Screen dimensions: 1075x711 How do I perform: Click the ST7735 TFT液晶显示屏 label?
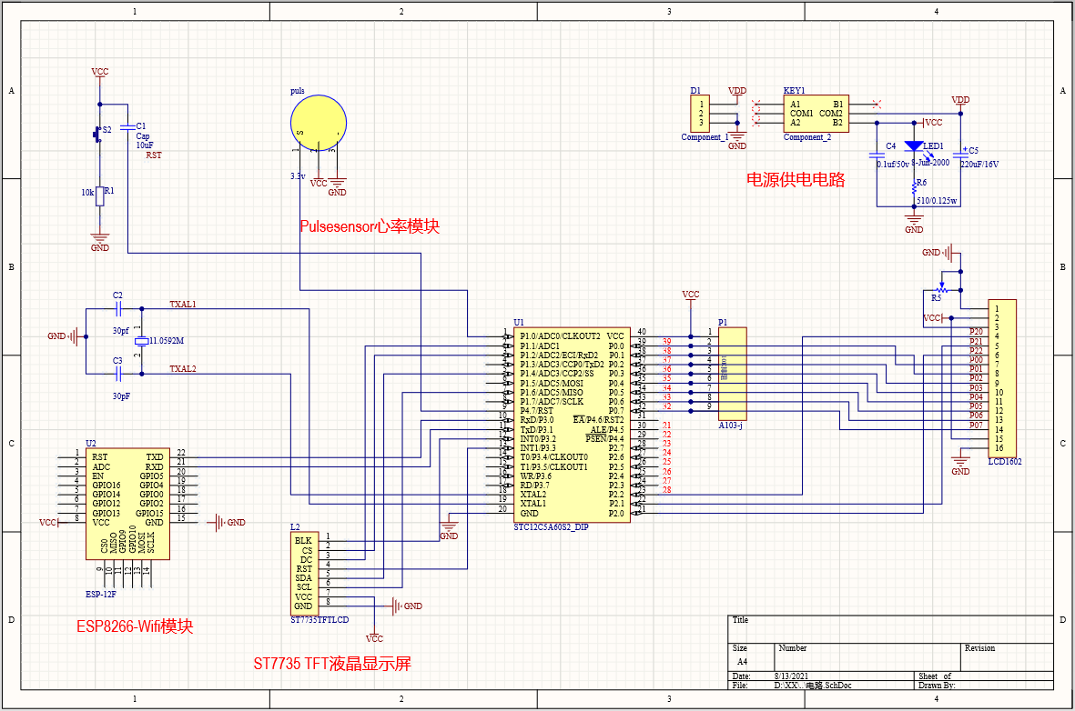332,663
